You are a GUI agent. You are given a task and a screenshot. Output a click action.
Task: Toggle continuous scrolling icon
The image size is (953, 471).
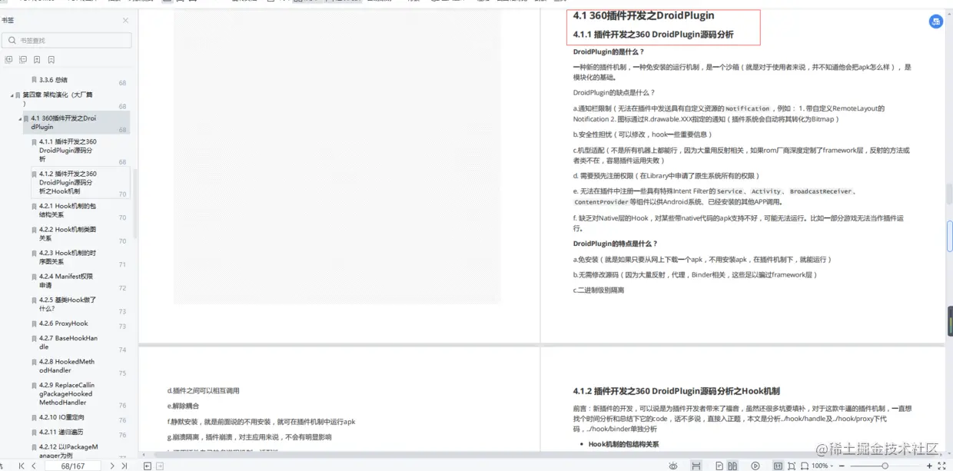pyautogui.click(x=696, y=466)
